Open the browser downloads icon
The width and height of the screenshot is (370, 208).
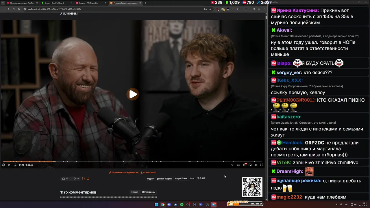tap(246, 9)
